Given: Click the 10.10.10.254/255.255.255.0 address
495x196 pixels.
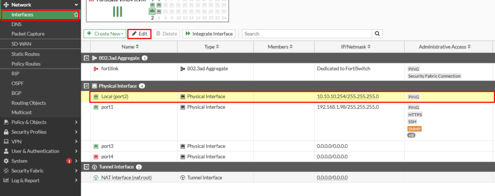Looking at the screenshot, I should pyautogui.click(x=348, y=97).
